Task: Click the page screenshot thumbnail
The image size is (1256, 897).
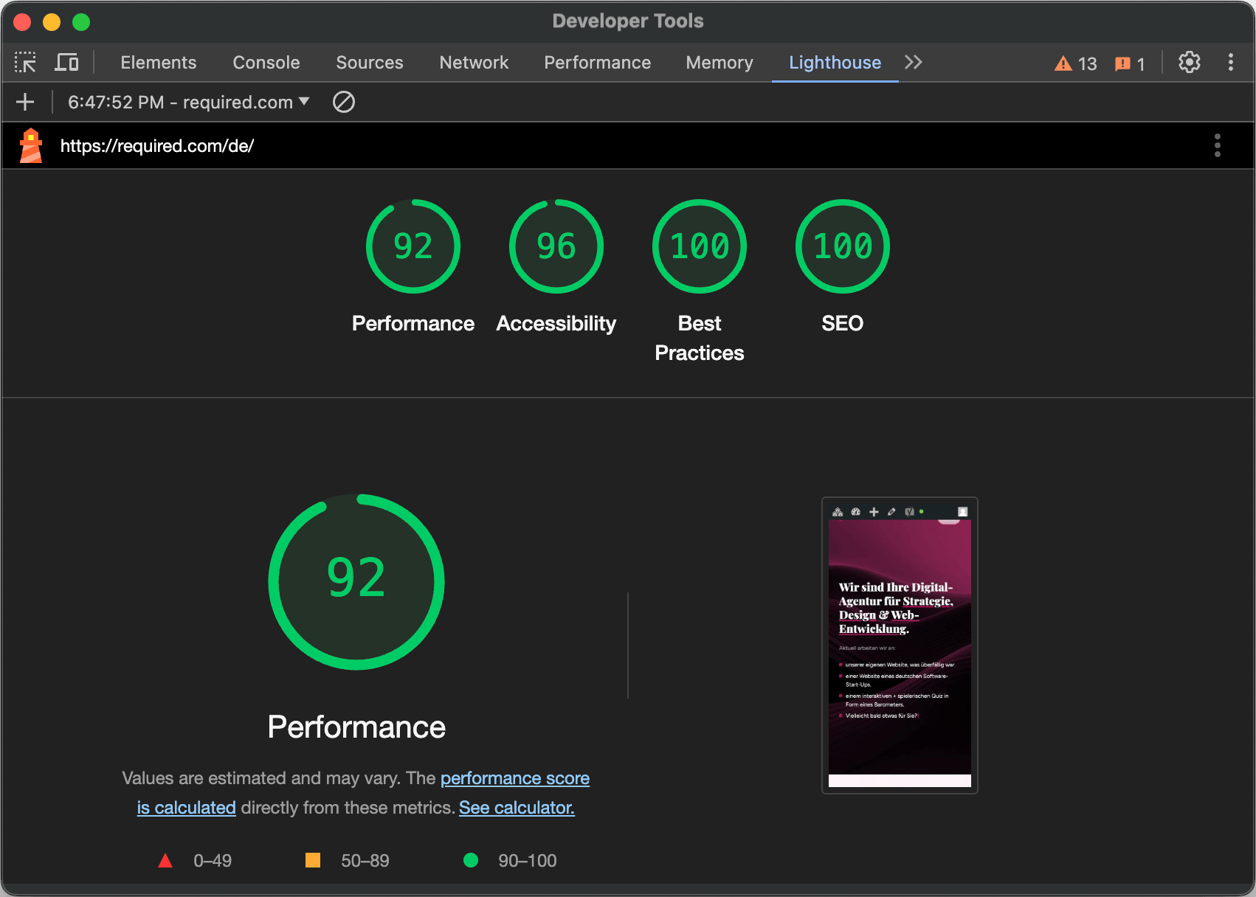Action: [x=900, y=645]
